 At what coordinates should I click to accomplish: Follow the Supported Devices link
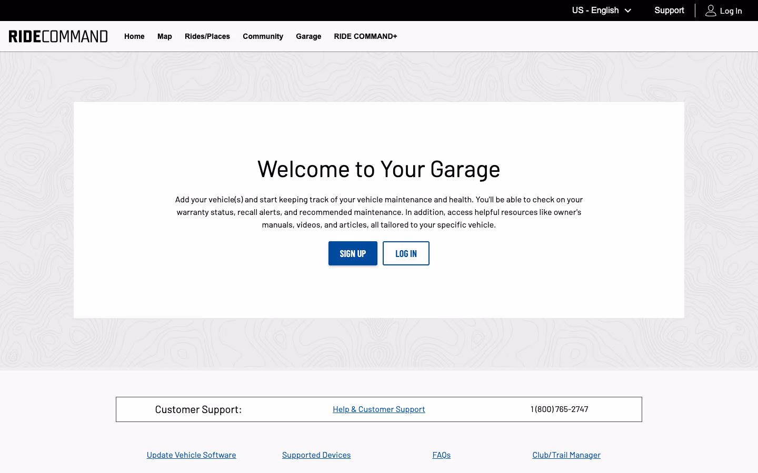pyautogui.click(x=316, y=455)
